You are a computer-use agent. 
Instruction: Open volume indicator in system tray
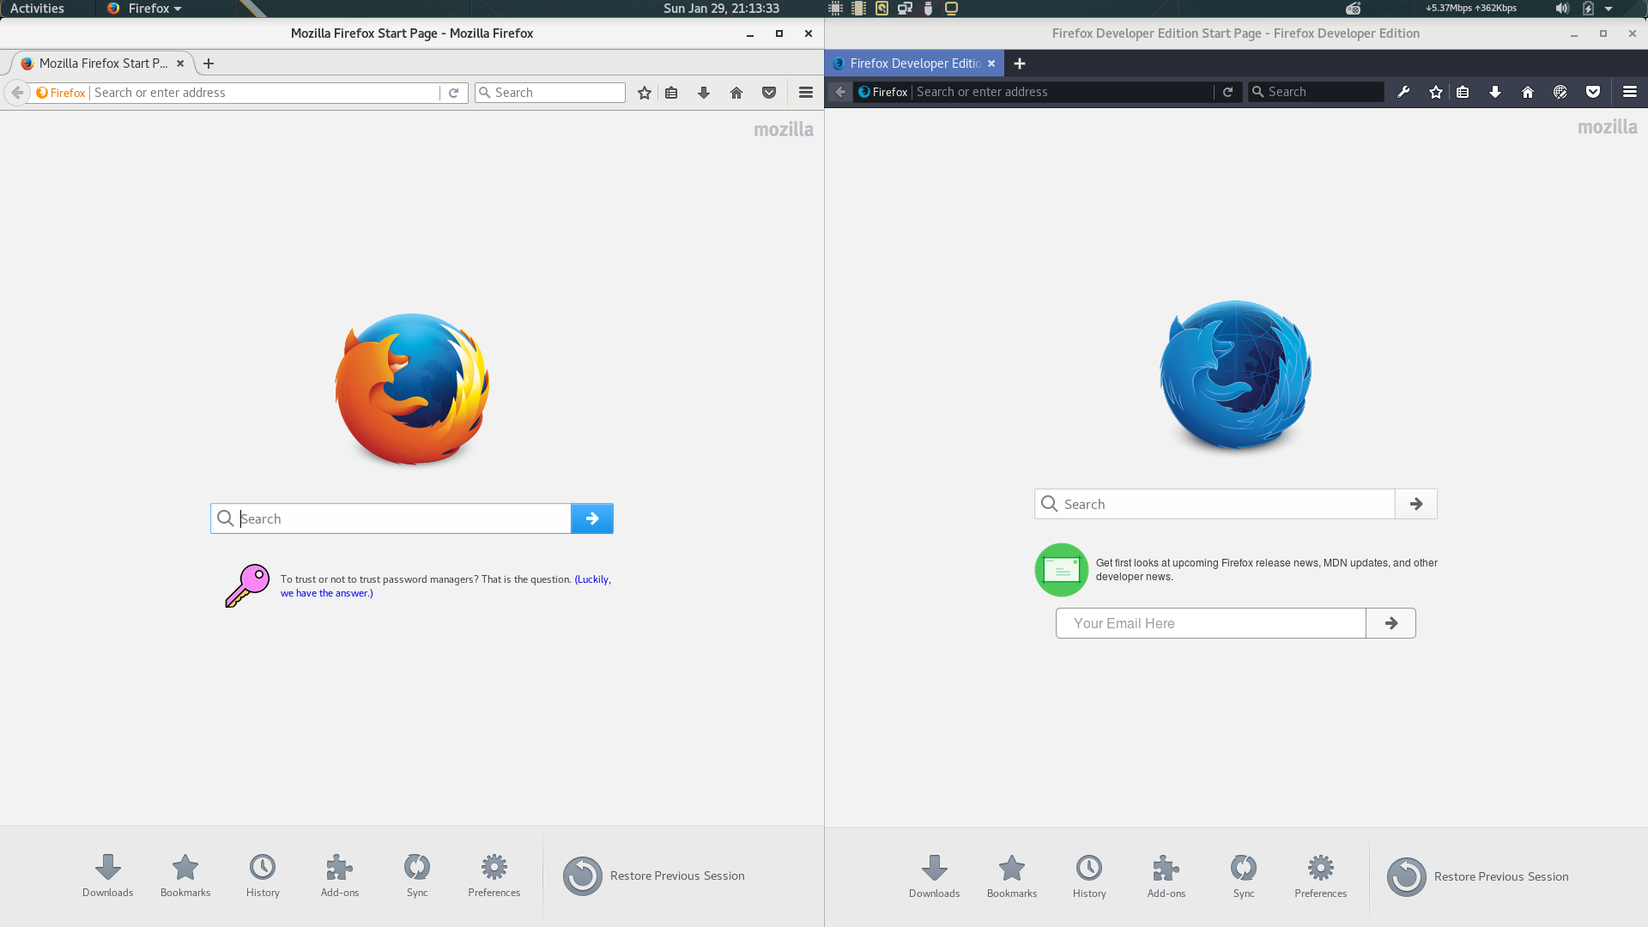pyautogui.click(x=1562, y=9)
